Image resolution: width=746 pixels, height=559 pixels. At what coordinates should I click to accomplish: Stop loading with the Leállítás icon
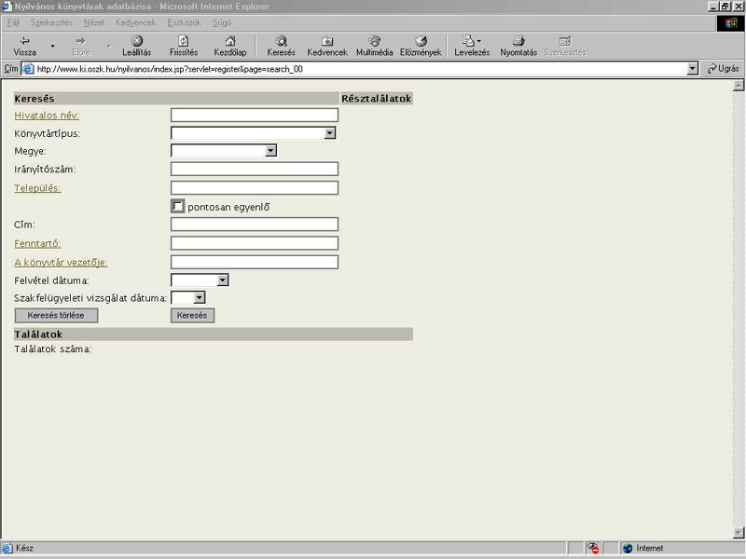(136, 41)
